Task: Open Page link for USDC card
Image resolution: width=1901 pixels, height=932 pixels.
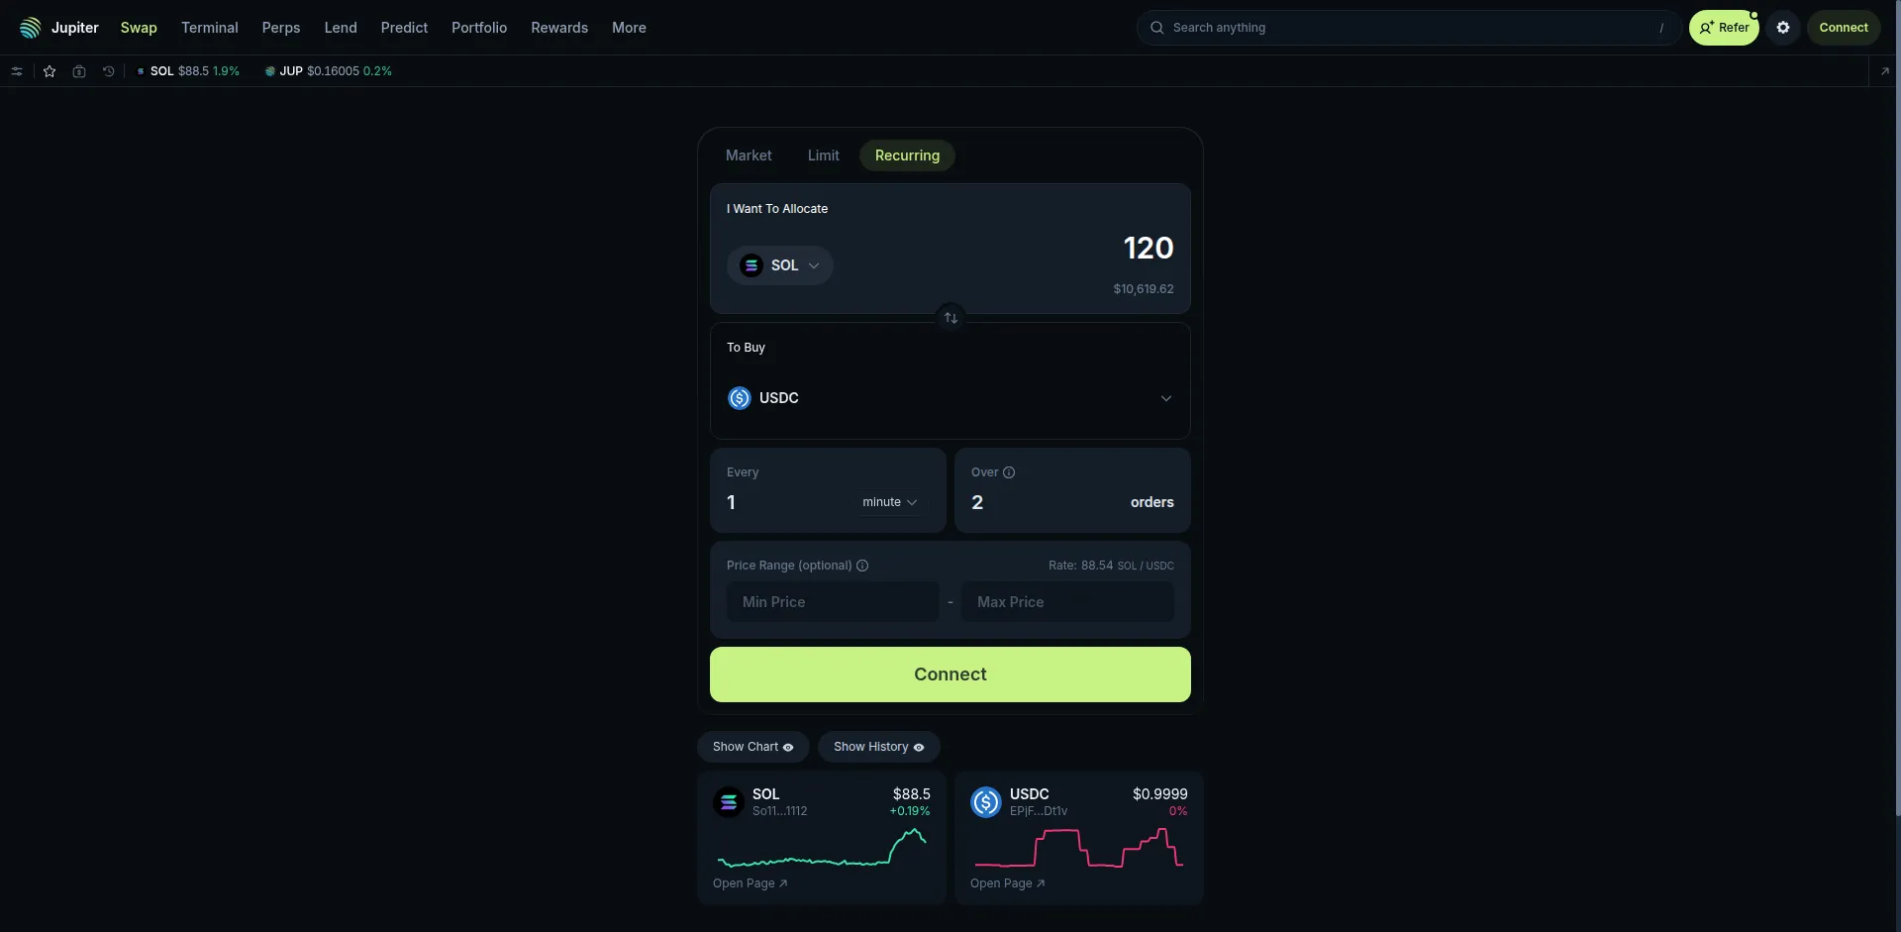Action: pyautogui.click(x=1007, y=883)
